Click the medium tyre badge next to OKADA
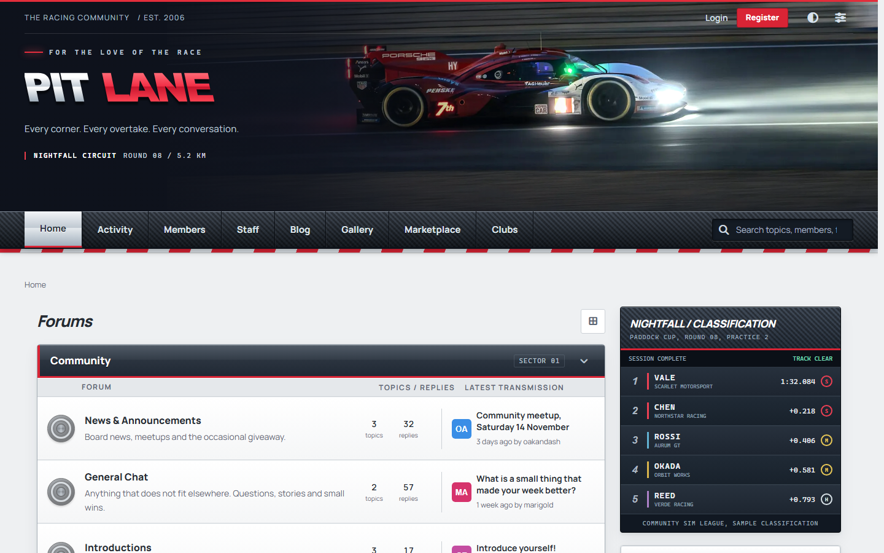 tap(827, 470)
